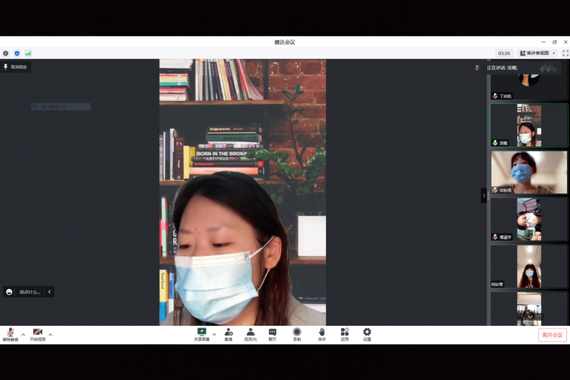The height and width of the screenshot is (380, 570).
Task: Click the Share Screen icon
Action: tap(202, 334)
